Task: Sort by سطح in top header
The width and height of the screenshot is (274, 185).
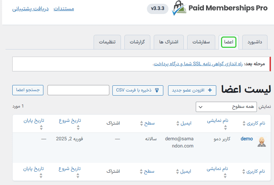Action: (x=147, y=123)
